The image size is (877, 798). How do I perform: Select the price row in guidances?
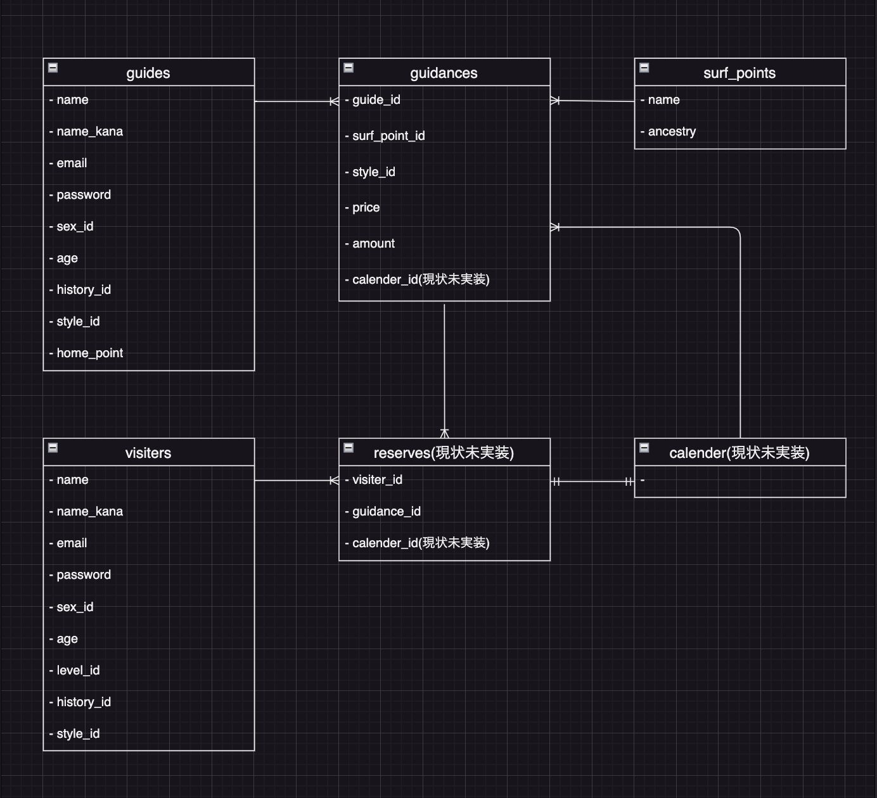[x=366, y=207]
